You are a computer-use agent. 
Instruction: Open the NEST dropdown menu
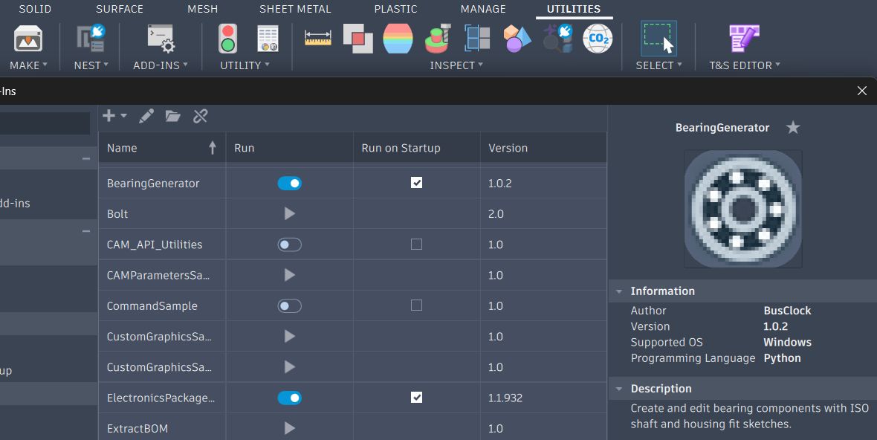point(91,65)
